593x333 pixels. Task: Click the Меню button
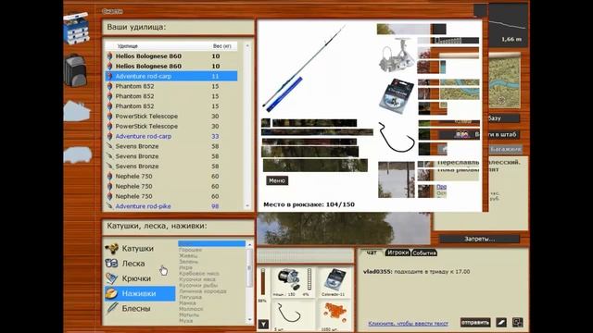pos(277,180)
